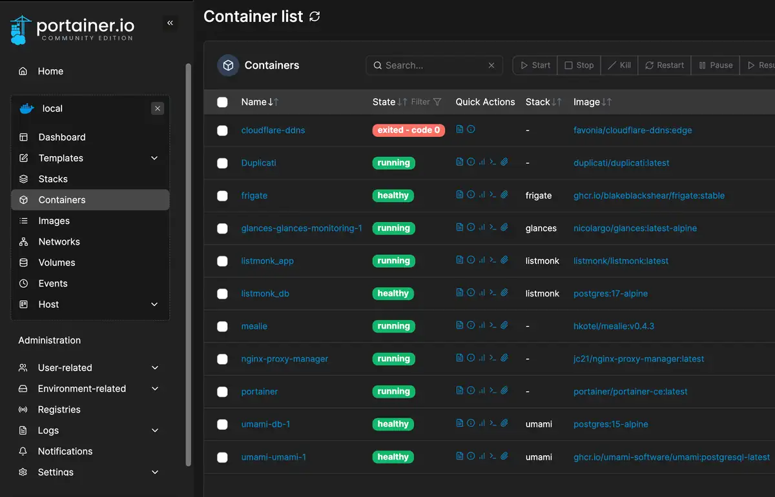Tick the checkbox for listmonk_app
Image resolution: width=775 pixels, height=497 pixels.
(x=222, y=261)
